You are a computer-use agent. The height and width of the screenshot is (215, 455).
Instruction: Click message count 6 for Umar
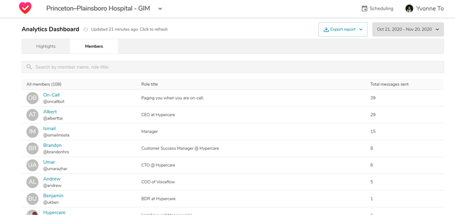tap(372, 165)
